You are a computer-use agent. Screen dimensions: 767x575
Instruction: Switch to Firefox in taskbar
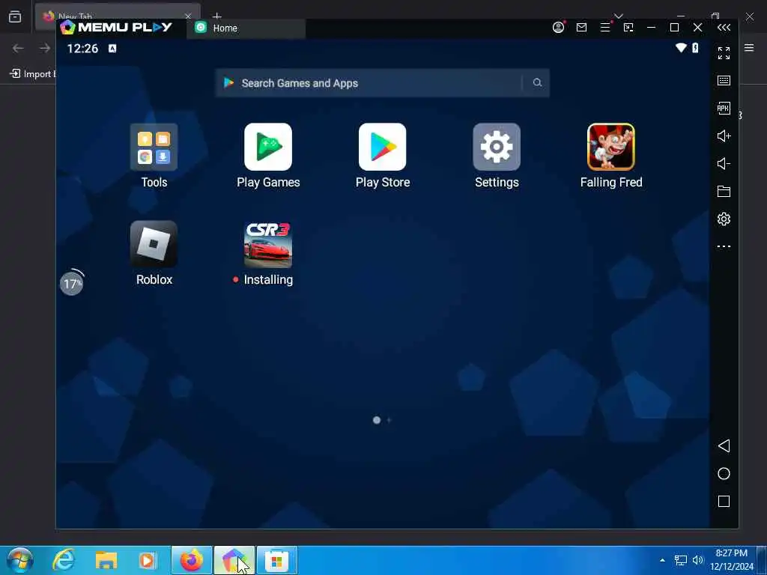pos(192,560)
